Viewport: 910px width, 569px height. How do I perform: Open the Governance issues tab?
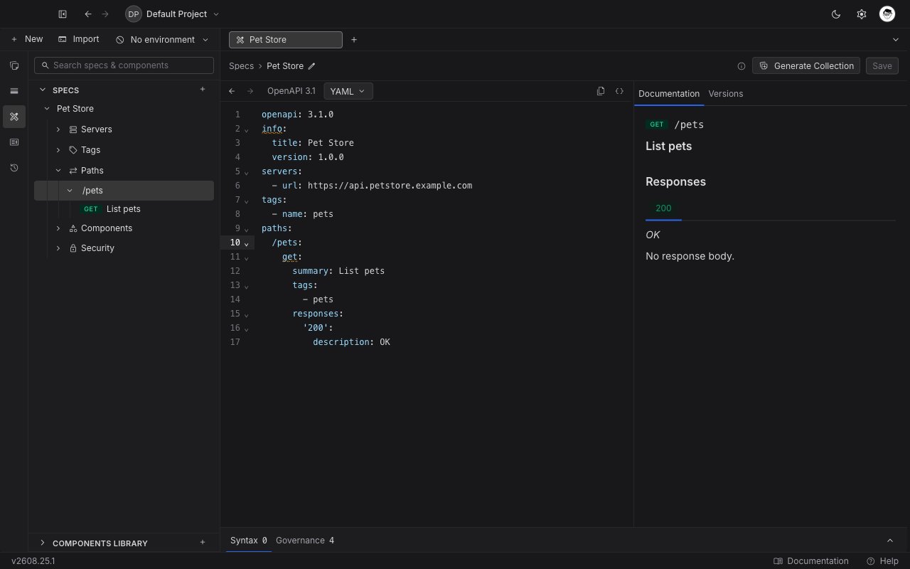[305, 541]
